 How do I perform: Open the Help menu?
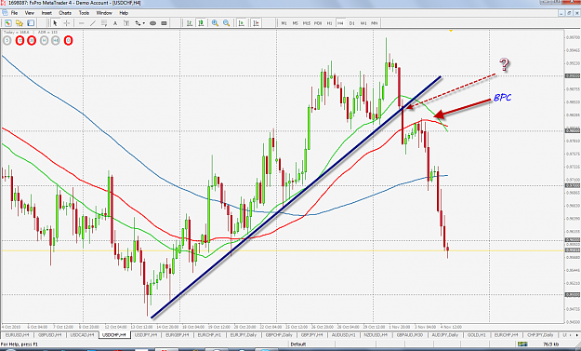pos(124,13)
